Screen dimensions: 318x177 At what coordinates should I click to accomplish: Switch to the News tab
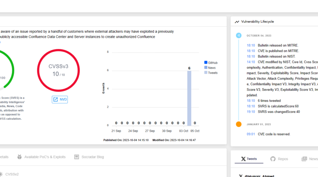(x=310, y=159)
